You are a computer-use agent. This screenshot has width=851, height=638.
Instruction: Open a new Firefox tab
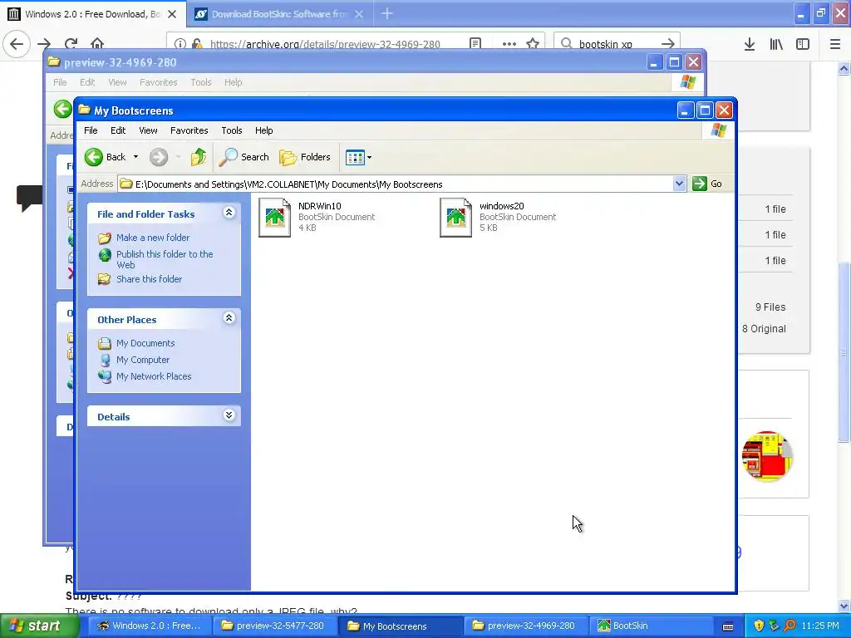(387, 13)
